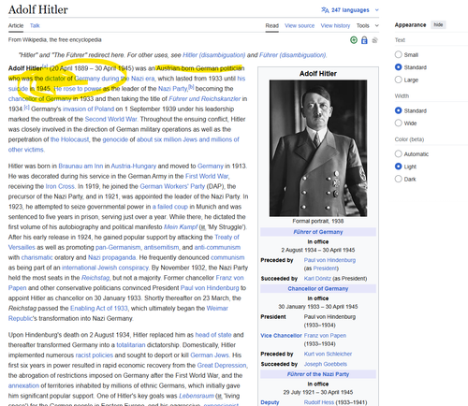
Task: Open the Iron Cross link
Action: tap(60, 186)
